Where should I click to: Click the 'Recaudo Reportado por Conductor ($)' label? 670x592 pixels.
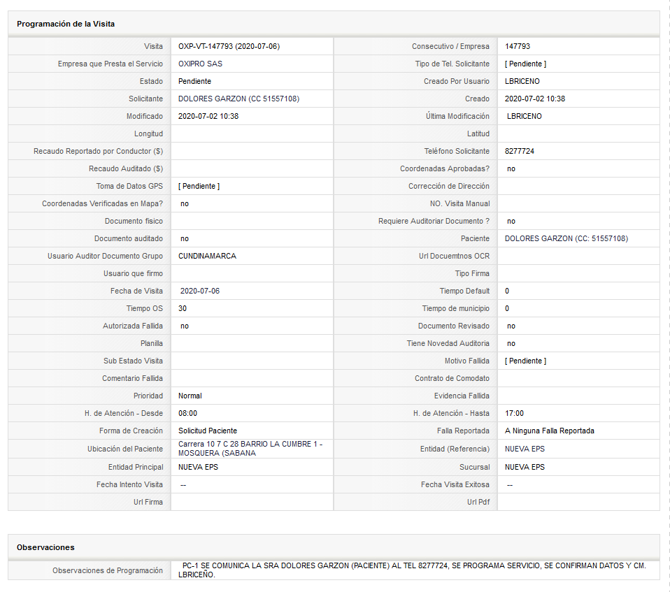tap(99, 151)
